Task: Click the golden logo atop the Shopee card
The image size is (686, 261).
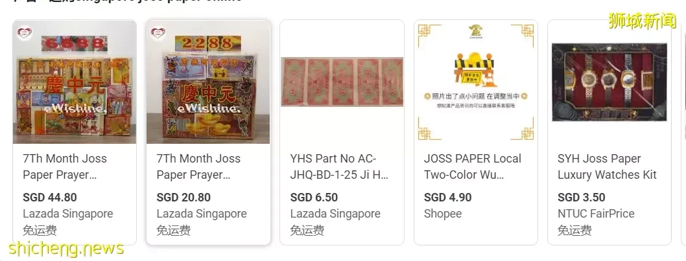Action: point(475,30)
